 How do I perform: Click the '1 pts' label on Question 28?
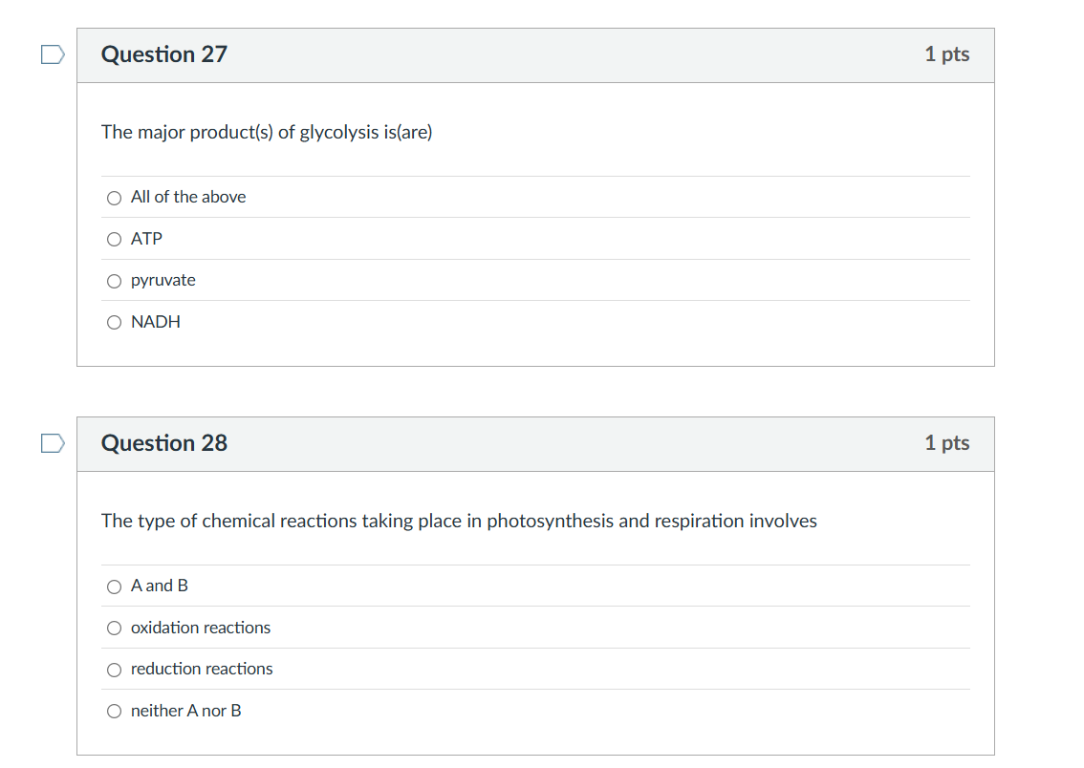pyautogui.click(x=946, y=443)
